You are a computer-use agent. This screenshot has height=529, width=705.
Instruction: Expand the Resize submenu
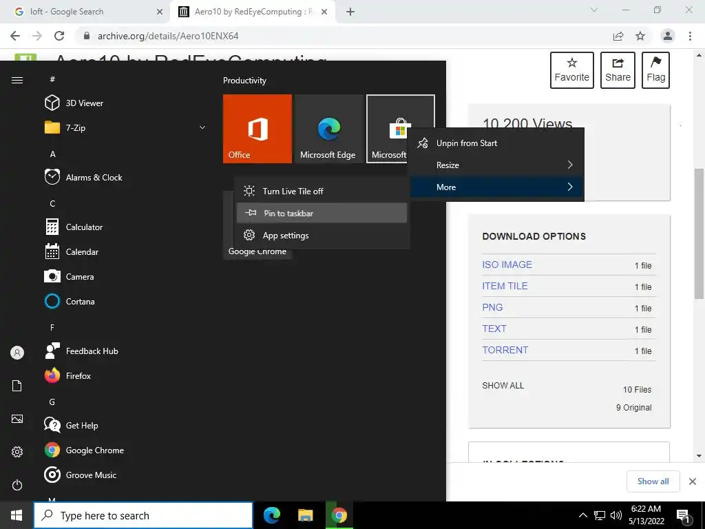[x=497, y=165]
